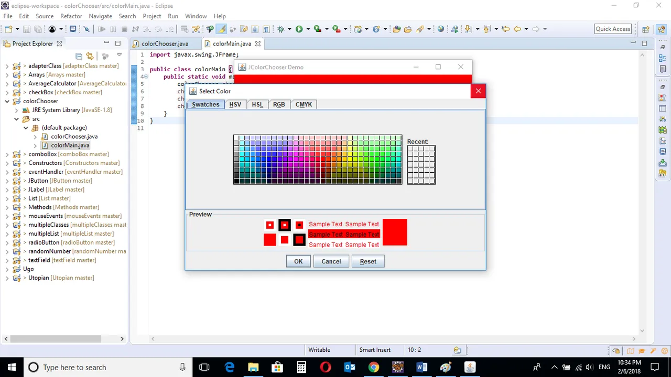671x377 pixels.
Task: Click the Recent colors swatch grid
Action: [421, 165]
